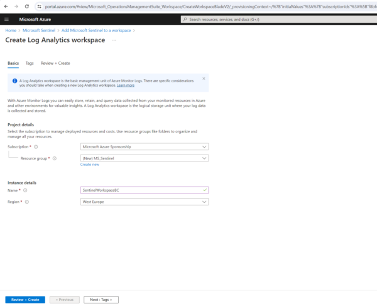
Task: Dismiss the info banner with the X
Action: point(204,79)
